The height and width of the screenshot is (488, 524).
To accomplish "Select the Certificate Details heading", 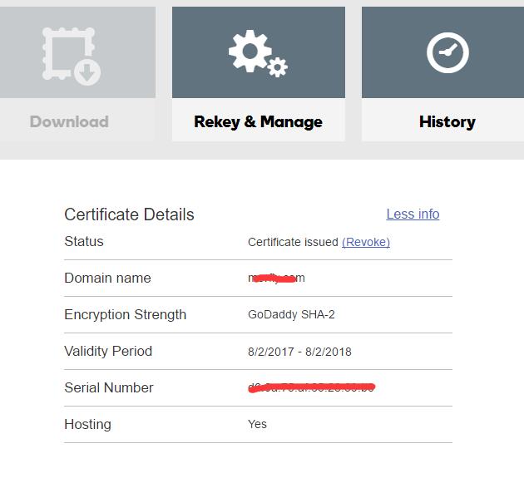I will click(129, 214).
